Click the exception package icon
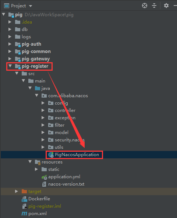The height and width of the screenshot is (218, 177). pos(51,118)
